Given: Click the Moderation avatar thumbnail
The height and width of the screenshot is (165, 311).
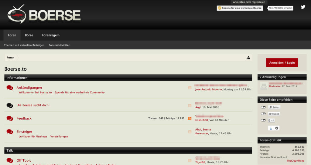Looking at the screenshot, I should click(264, 86).
